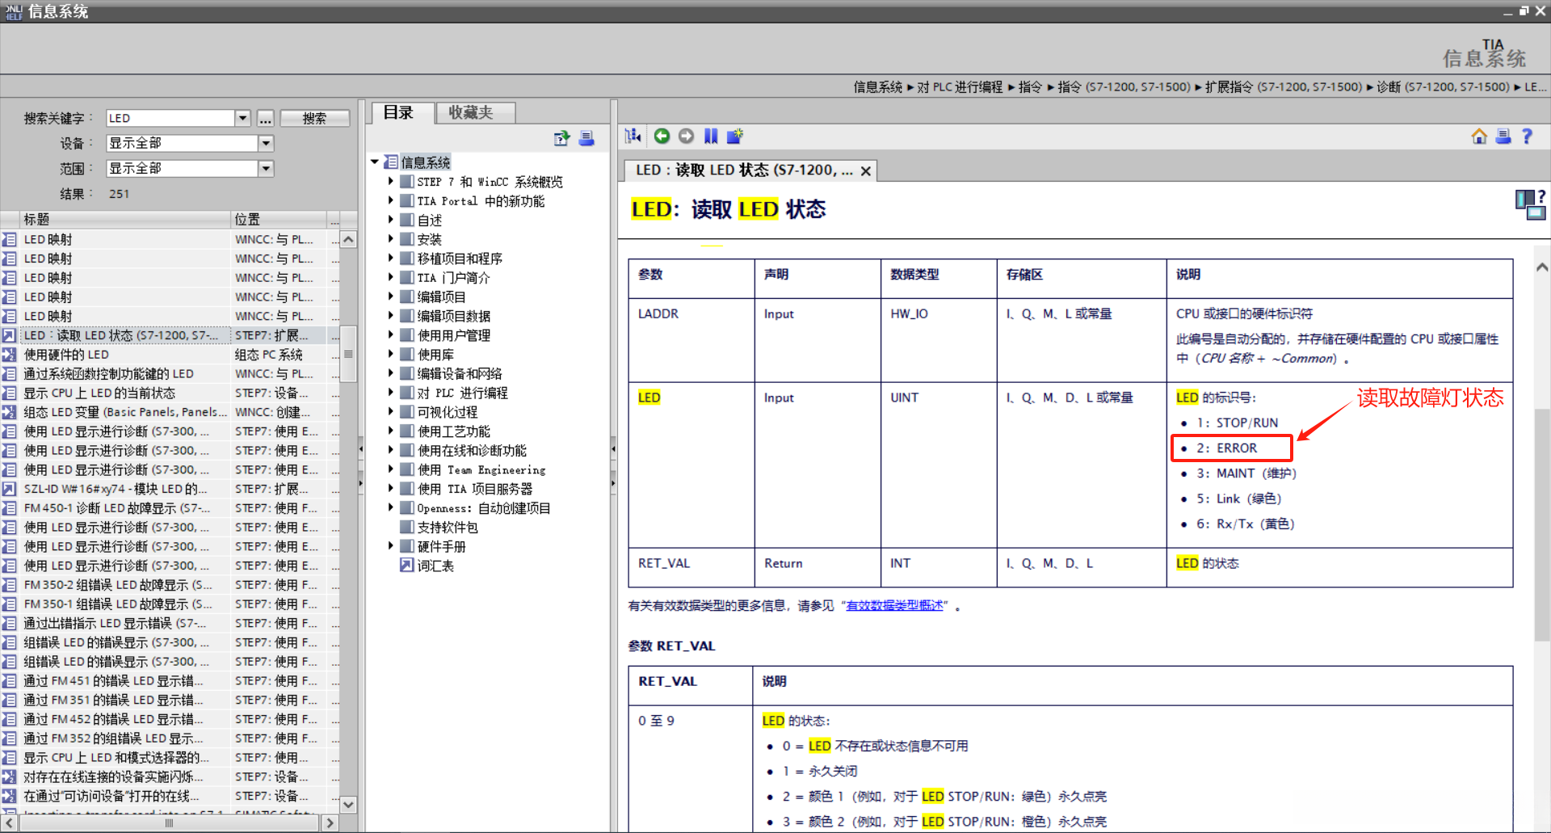Click the gray forward arrow icon
Image resolution: width=1551 pixels, height=833 pixels.
[686, 137]
